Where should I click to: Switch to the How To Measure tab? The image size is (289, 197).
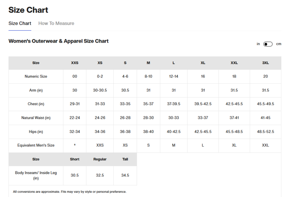tap(56, 23)
